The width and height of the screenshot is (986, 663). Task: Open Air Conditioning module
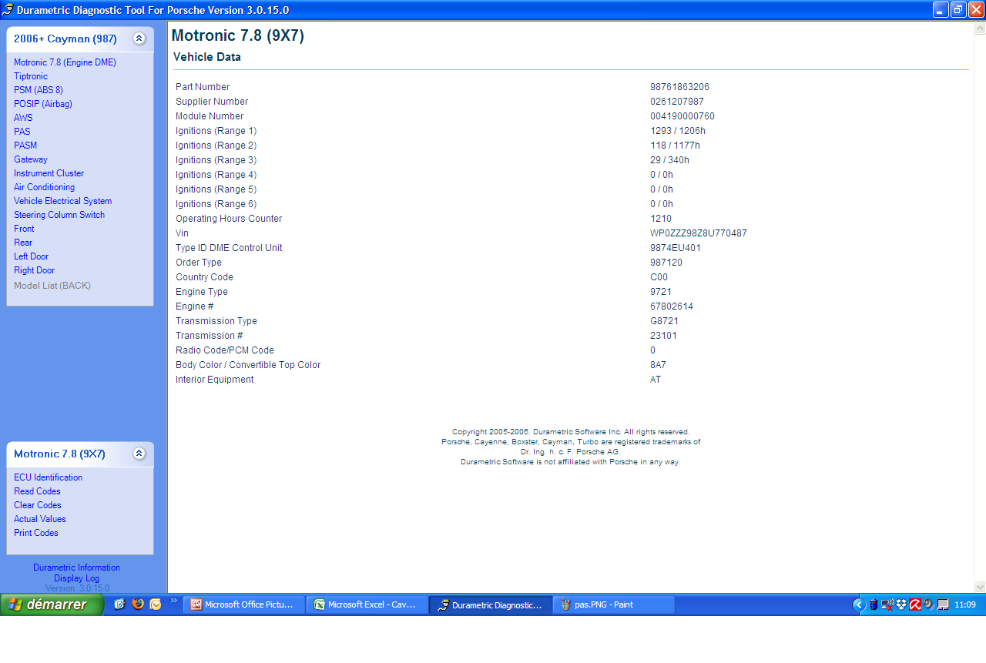click(x=44, y=187)
